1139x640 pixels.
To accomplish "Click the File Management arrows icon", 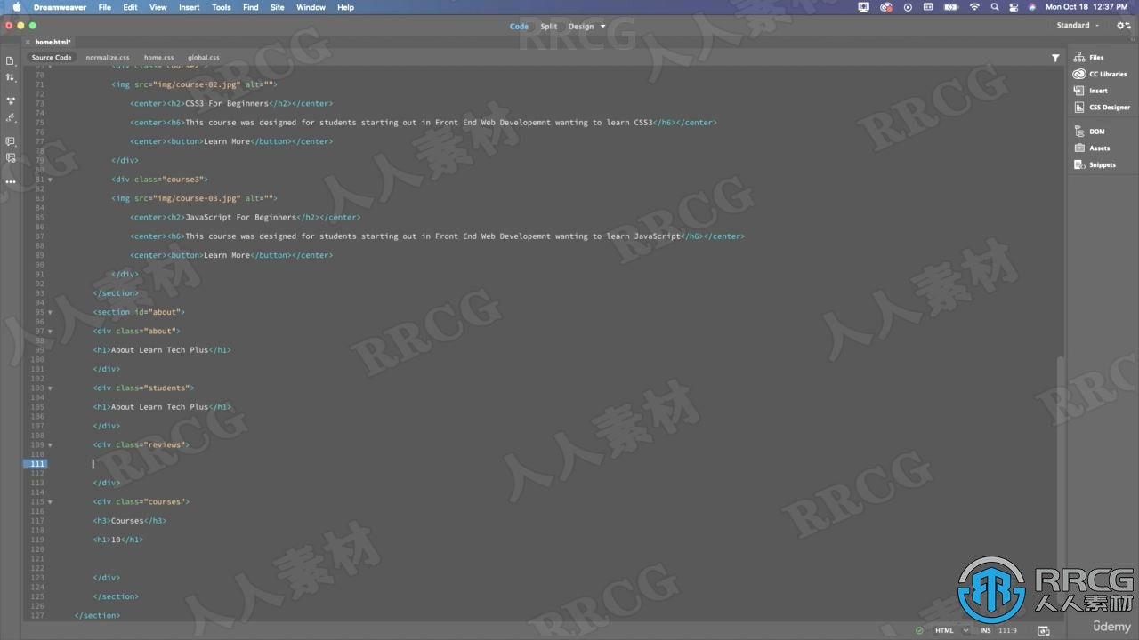I will coord(11,78).
